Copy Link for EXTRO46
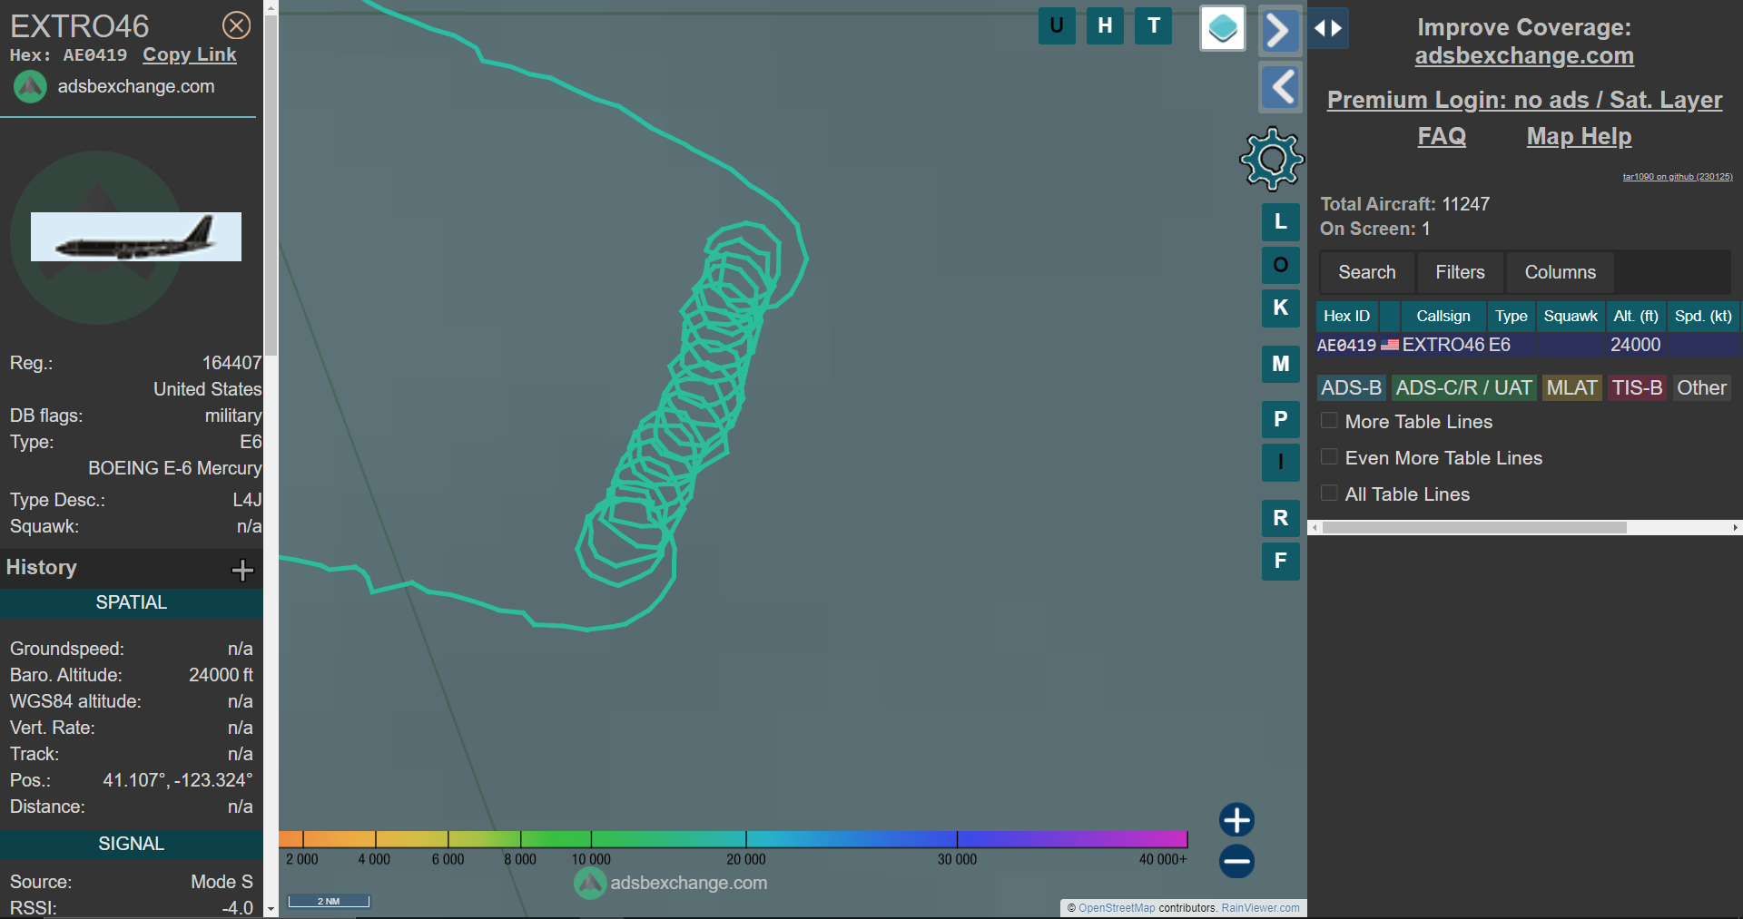Viewport: 1743px width, 919px height. 190,54
